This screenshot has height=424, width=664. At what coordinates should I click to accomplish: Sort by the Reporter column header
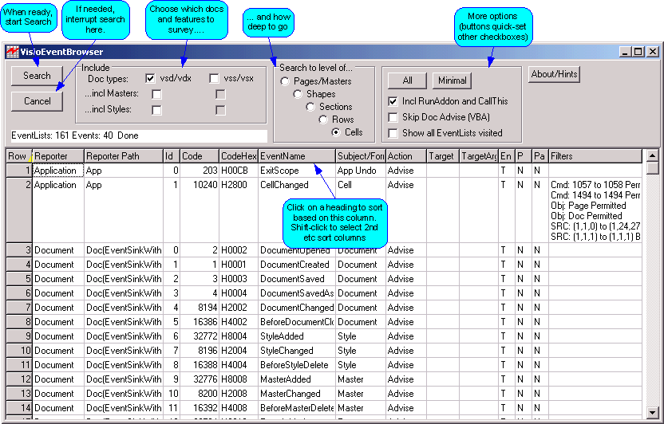tap(58, 156)
